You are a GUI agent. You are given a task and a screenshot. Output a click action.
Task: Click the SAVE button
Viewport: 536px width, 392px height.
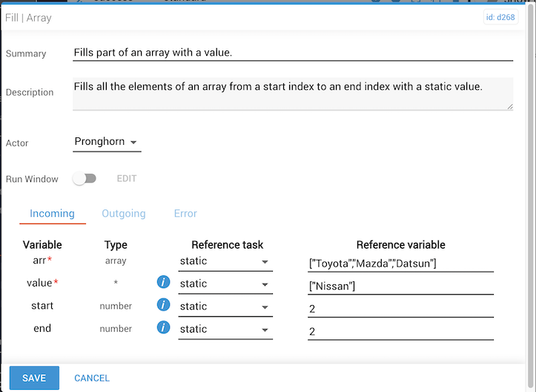tap(34, 378)
